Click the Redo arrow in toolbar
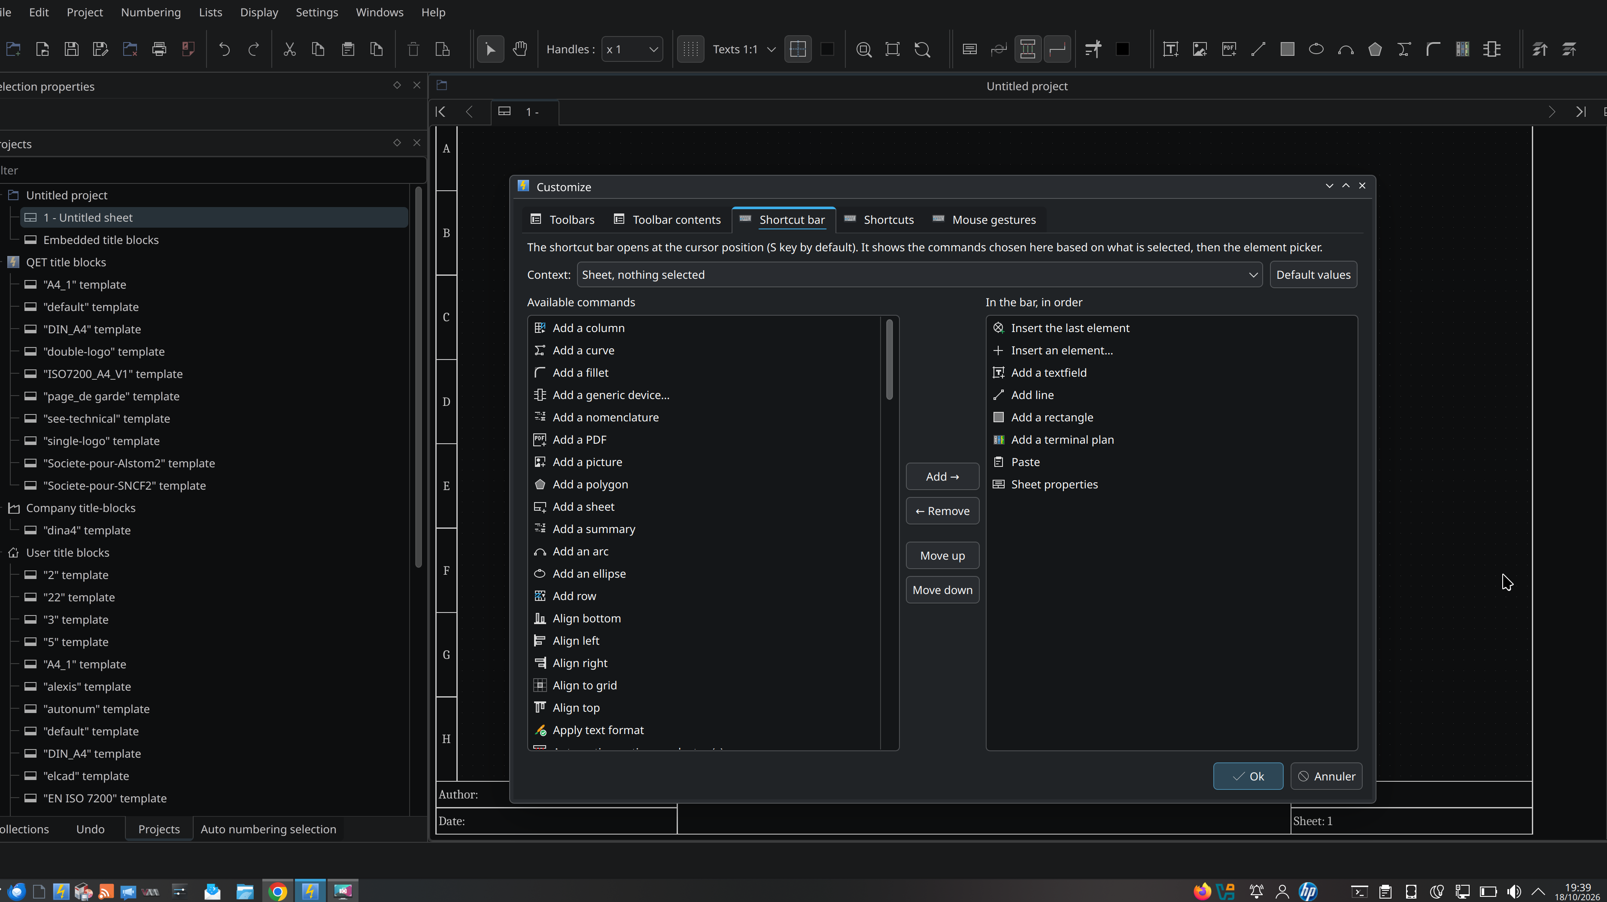Screen dimensions: 1607x902 click(x=253, y=49)
